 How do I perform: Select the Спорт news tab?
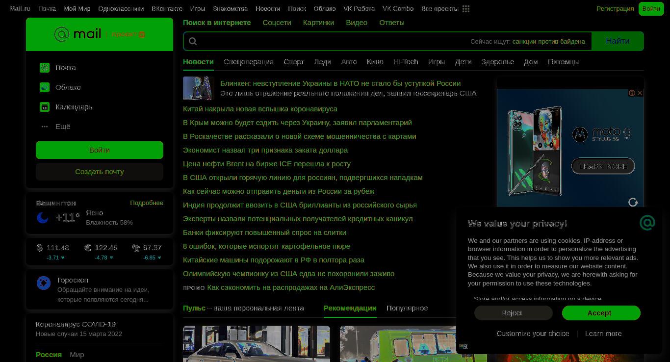coord(294,62)
